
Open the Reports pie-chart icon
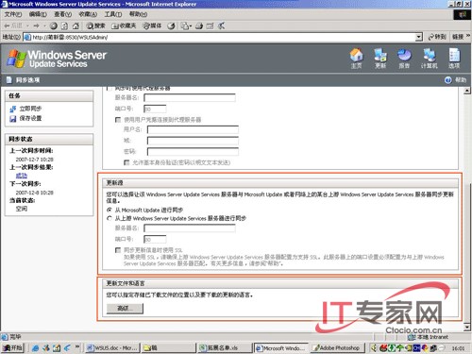pyautogui.click(x=404, y=59)
